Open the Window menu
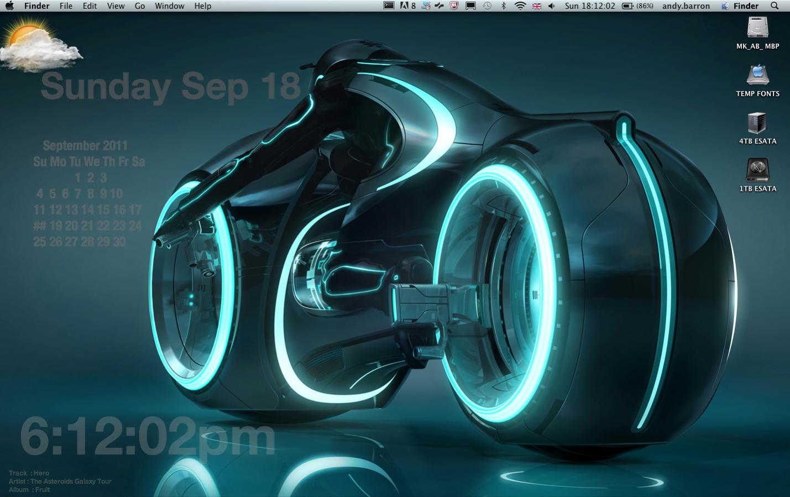Image resolution: width=790 pixels, height=497 pixels. tap(169, 6)
